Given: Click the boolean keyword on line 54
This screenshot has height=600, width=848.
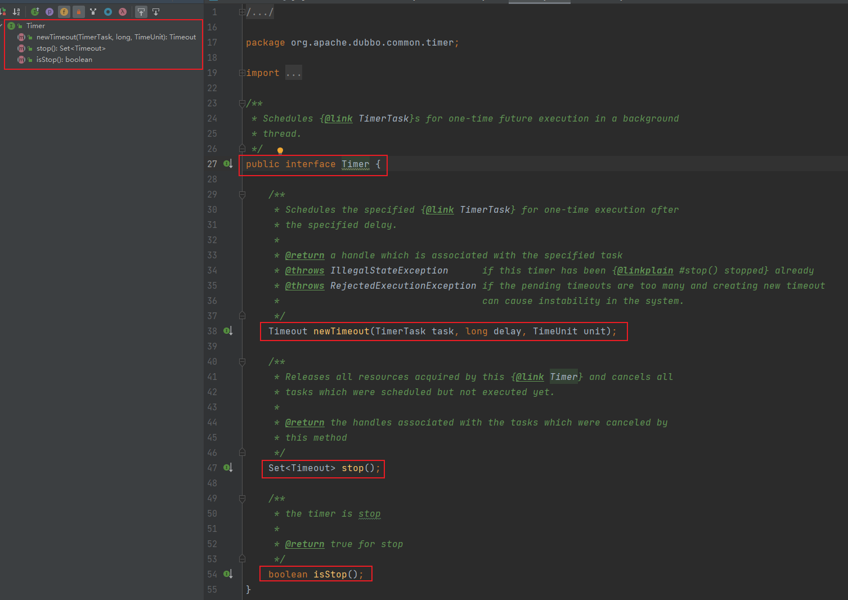Looking at the screenshot, I should click(288, 574).
